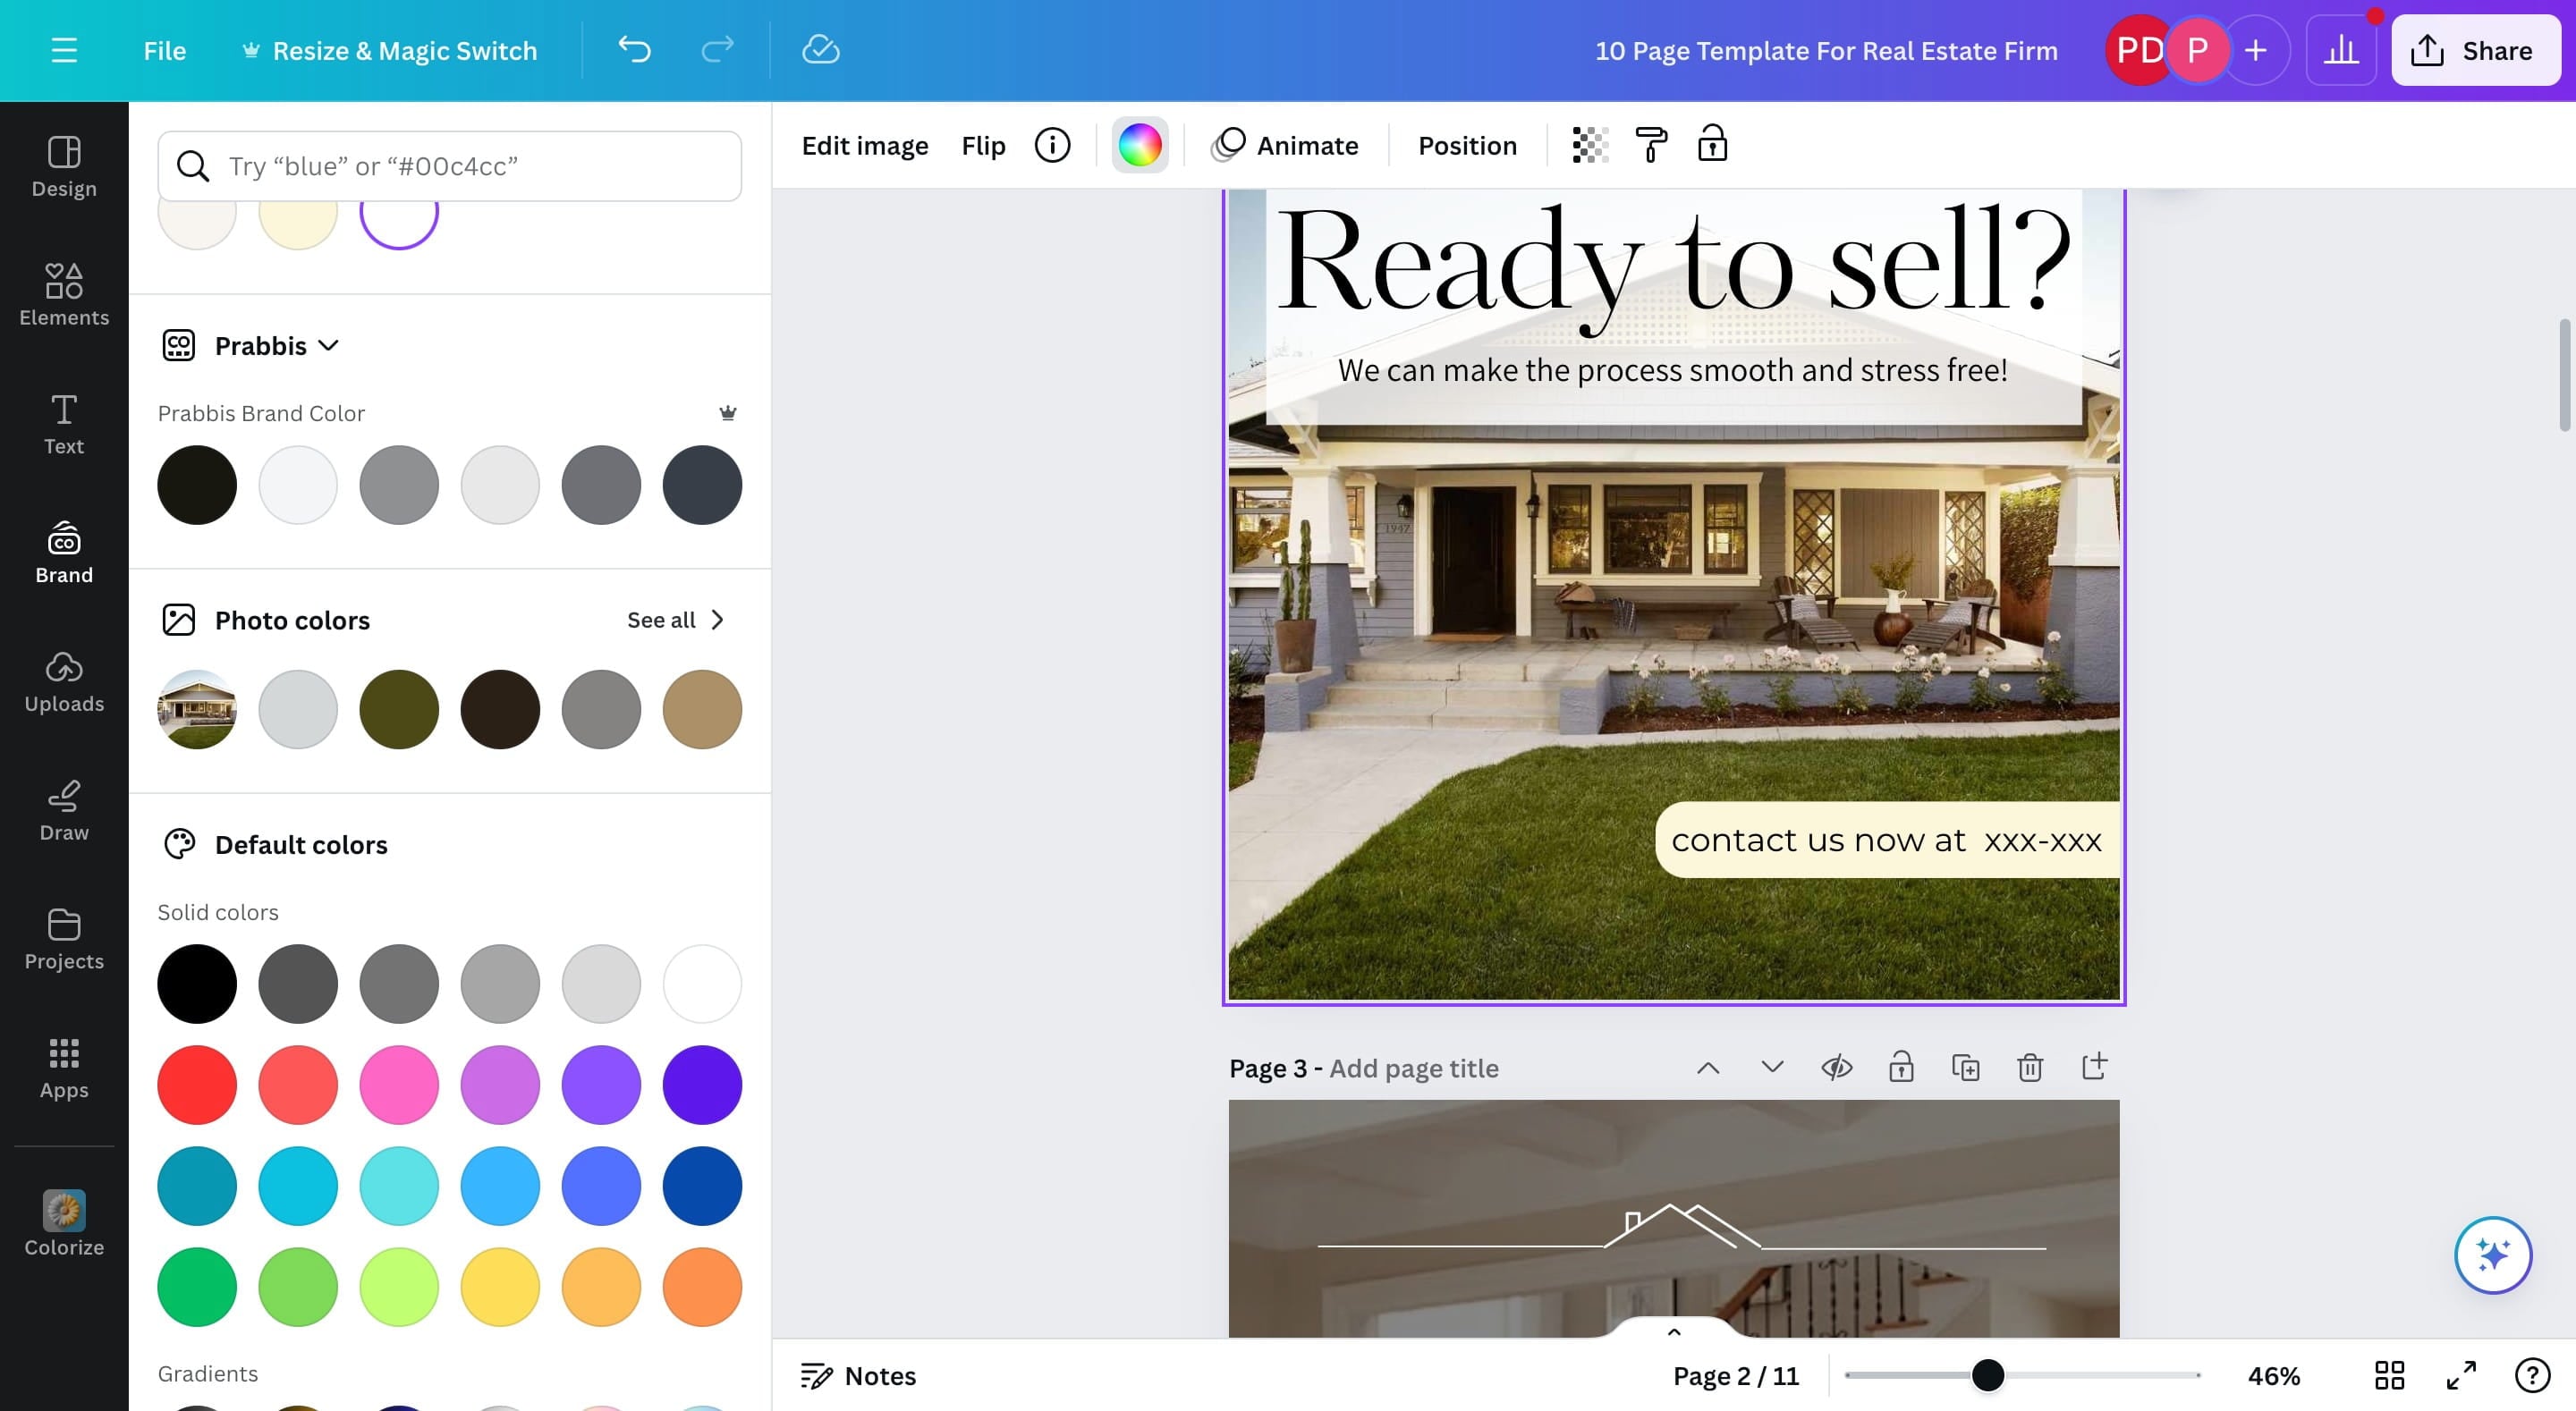The width and height of the screenshot is (2576, 1411).
Task: Duplicate Page 3
Action: coord(1966,1068)
